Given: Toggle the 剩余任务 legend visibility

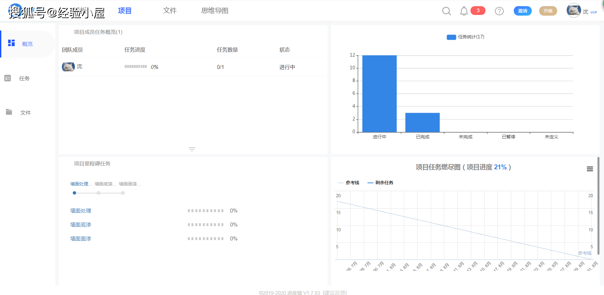Looking at the screenshot, I should tap(380, 183).
